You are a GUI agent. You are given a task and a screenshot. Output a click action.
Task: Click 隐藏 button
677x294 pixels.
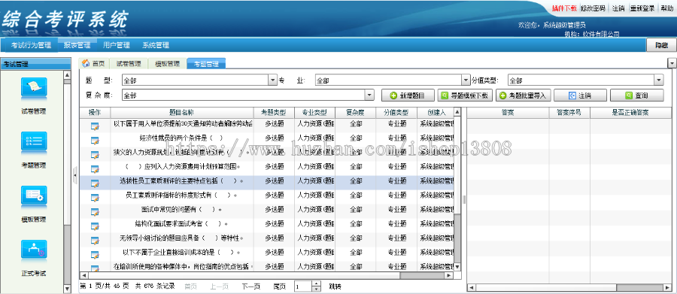[x=661, y=45]
